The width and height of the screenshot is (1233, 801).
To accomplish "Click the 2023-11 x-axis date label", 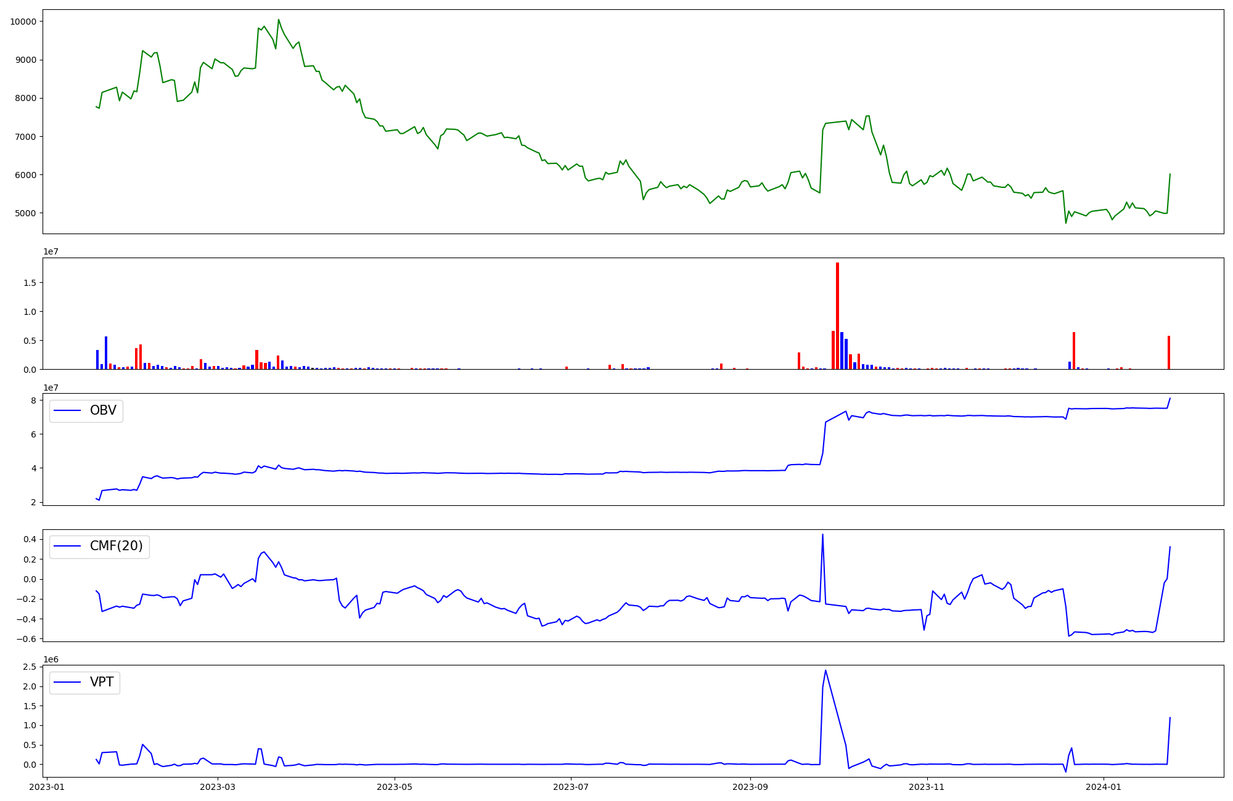I will tap(927, 787).
